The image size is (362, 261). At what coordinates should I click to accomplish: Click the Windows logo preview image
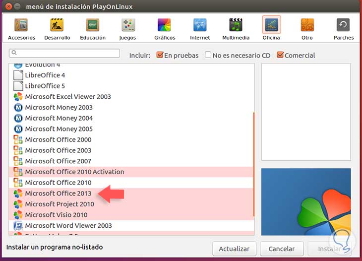[x=306, y=202]
